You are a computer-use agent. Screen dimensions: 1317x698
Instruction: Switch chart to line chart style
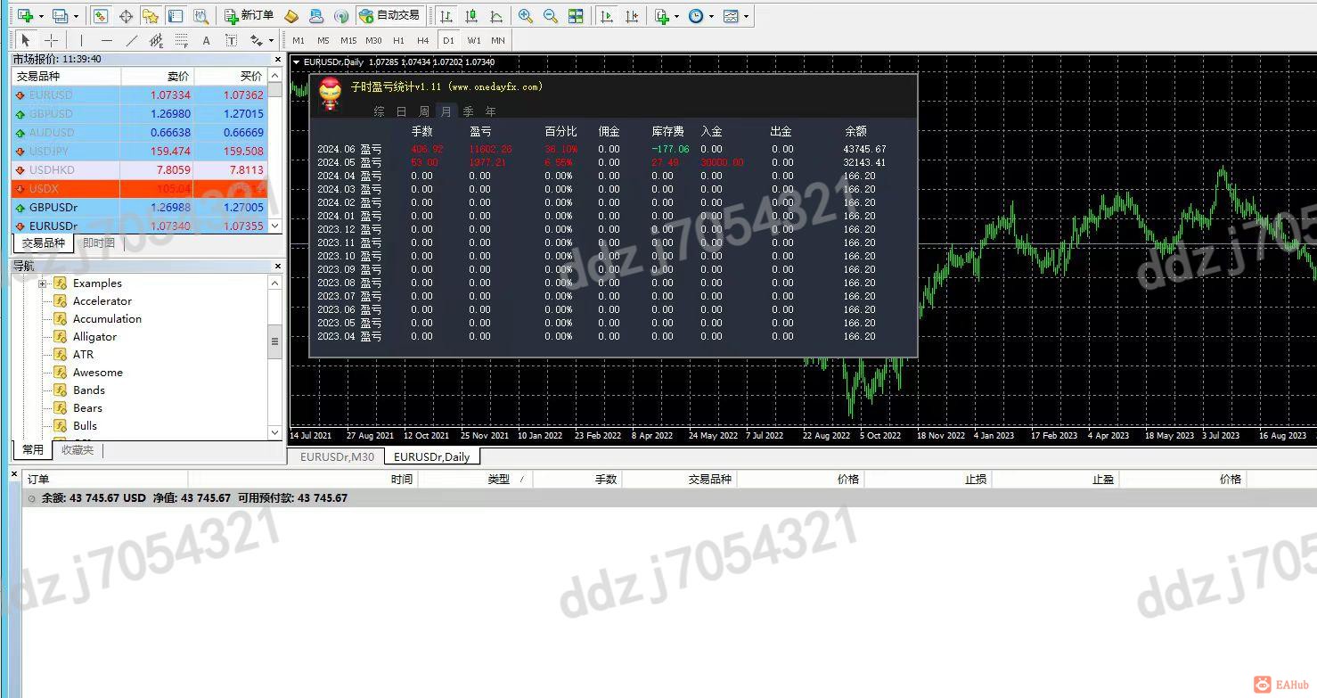pos(496,16)
